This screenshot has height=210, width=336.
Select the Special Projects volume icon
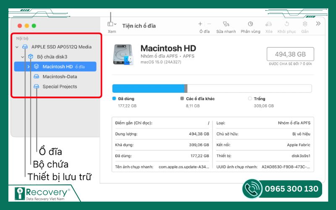click(37, 87)
